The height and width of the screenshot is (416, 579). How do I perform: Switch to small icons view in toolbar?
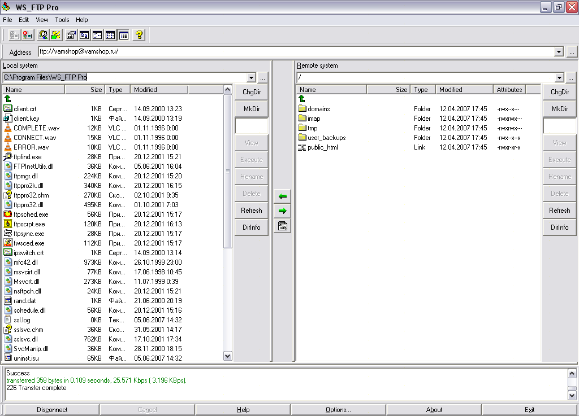tap(97, 35)
